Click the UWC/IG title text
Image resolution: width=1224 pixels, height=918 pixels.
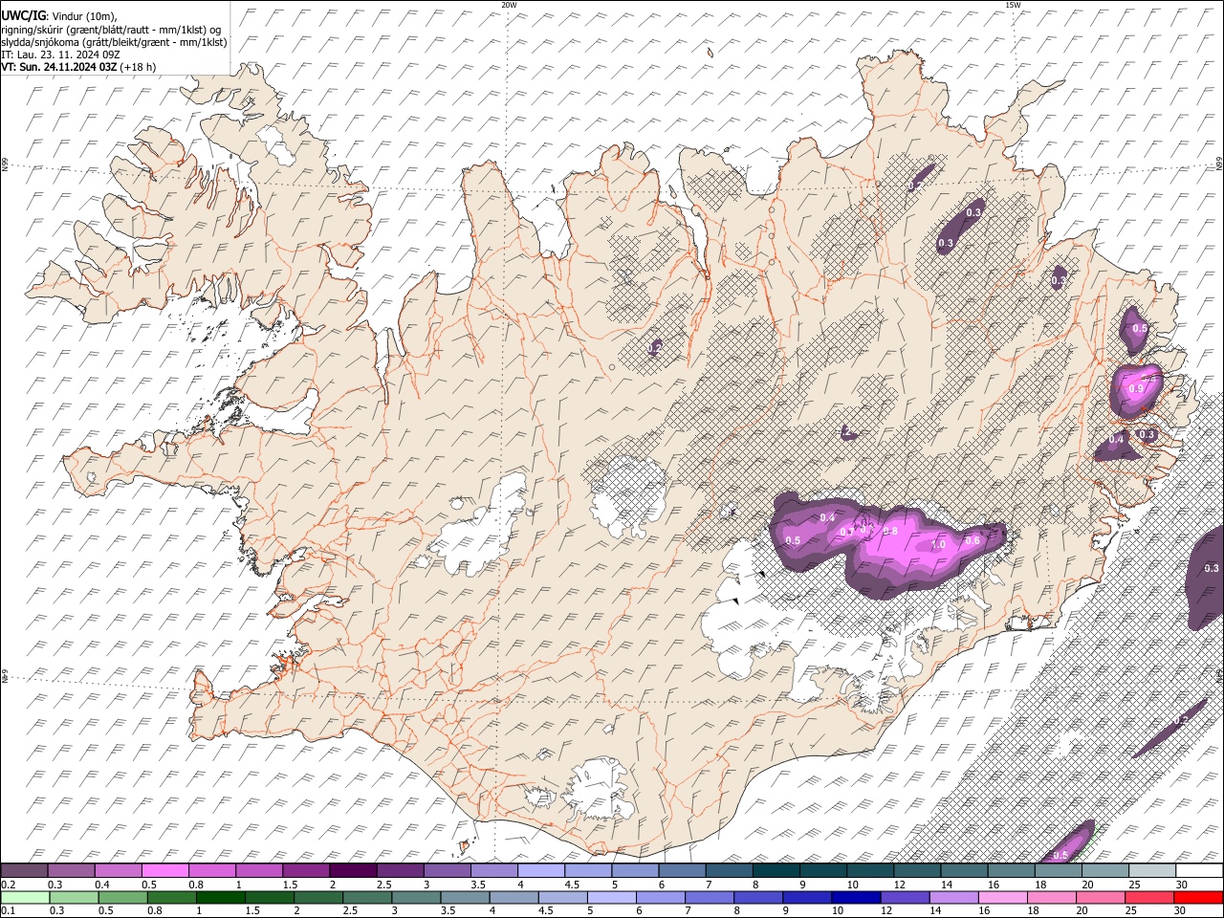pos(24,15)
